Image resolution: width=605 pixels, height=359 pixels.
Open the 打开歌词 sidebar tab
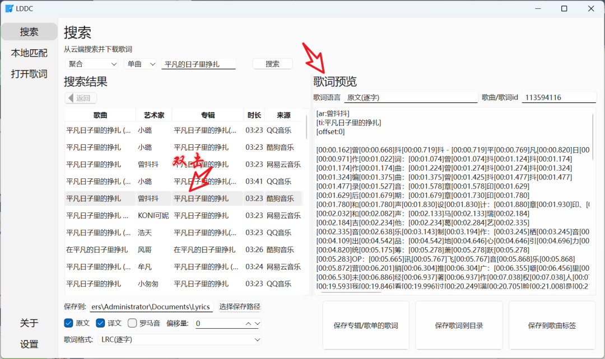point(29,74)
